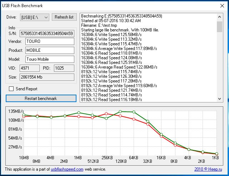This screenshot has width=229, height=176.
Task: Click the USB Flash Benchmark title bar
Action: click(107, 5)
